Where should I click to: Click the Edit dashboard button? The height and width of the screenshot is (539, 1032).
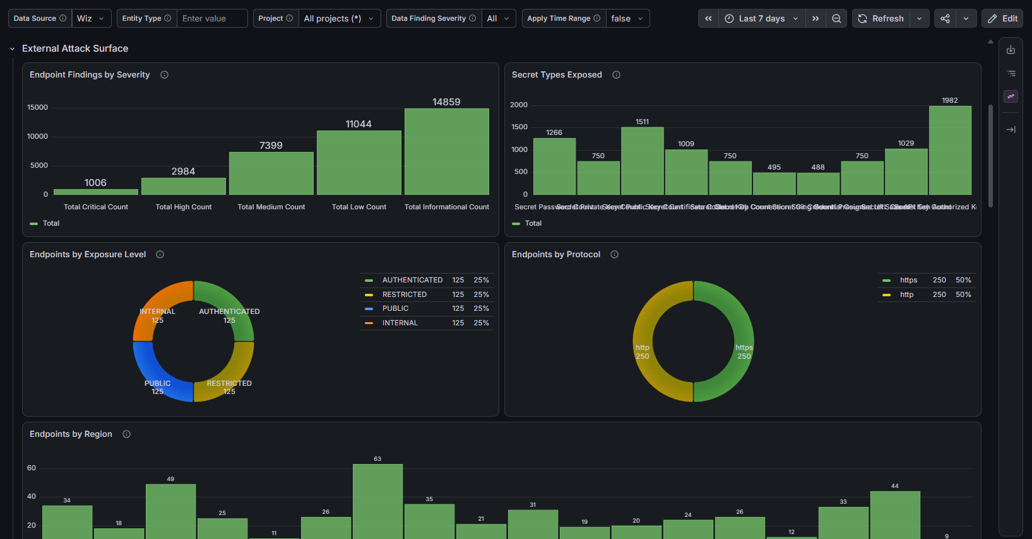point(1002,18)
